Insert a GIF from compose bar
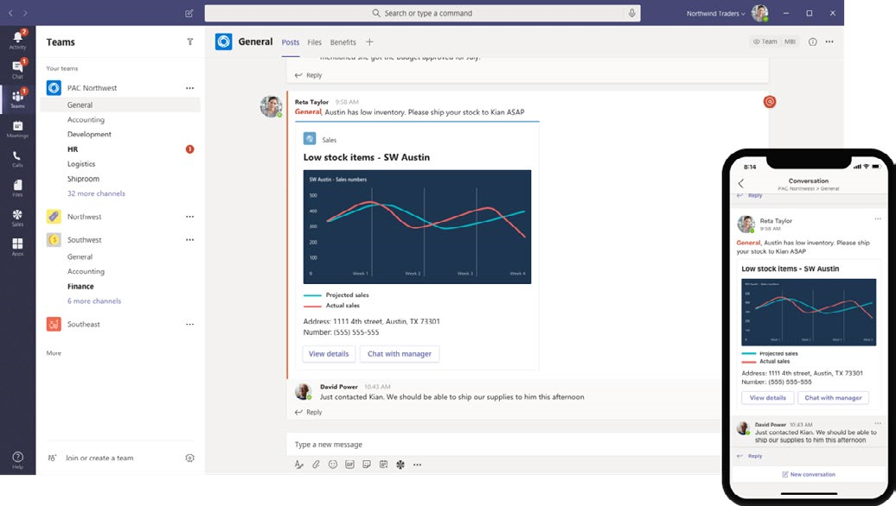The image size is (896, 506). point(349,465)
